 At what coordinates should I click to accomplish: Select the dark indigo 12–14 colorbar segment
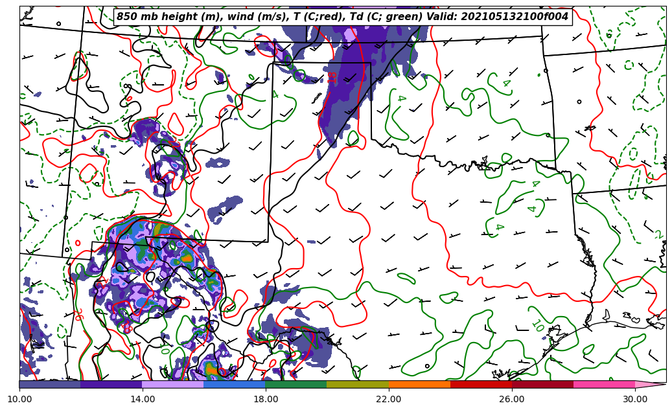[111, 384]
